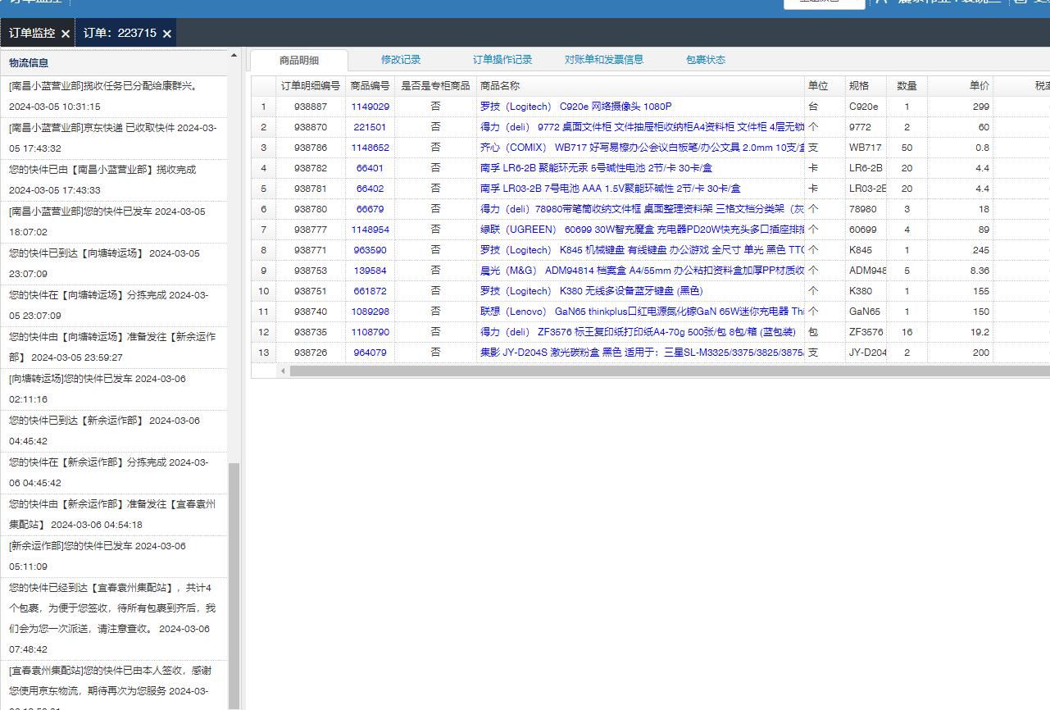Switch to the 修改记录 tab
1050x710 pixels.
[x=401, y=59]
